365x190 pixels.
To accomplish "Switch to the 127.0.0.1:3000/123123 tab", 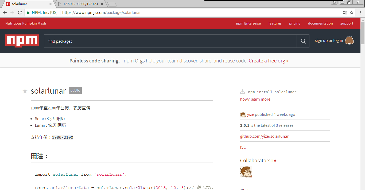I will tap(80, 4).
